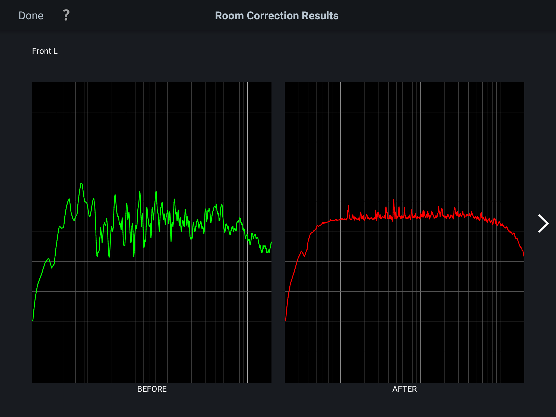Click the BEFORE caption under the left graph
Viewport: 556px width, 417px height.
(x=152, y=389)
